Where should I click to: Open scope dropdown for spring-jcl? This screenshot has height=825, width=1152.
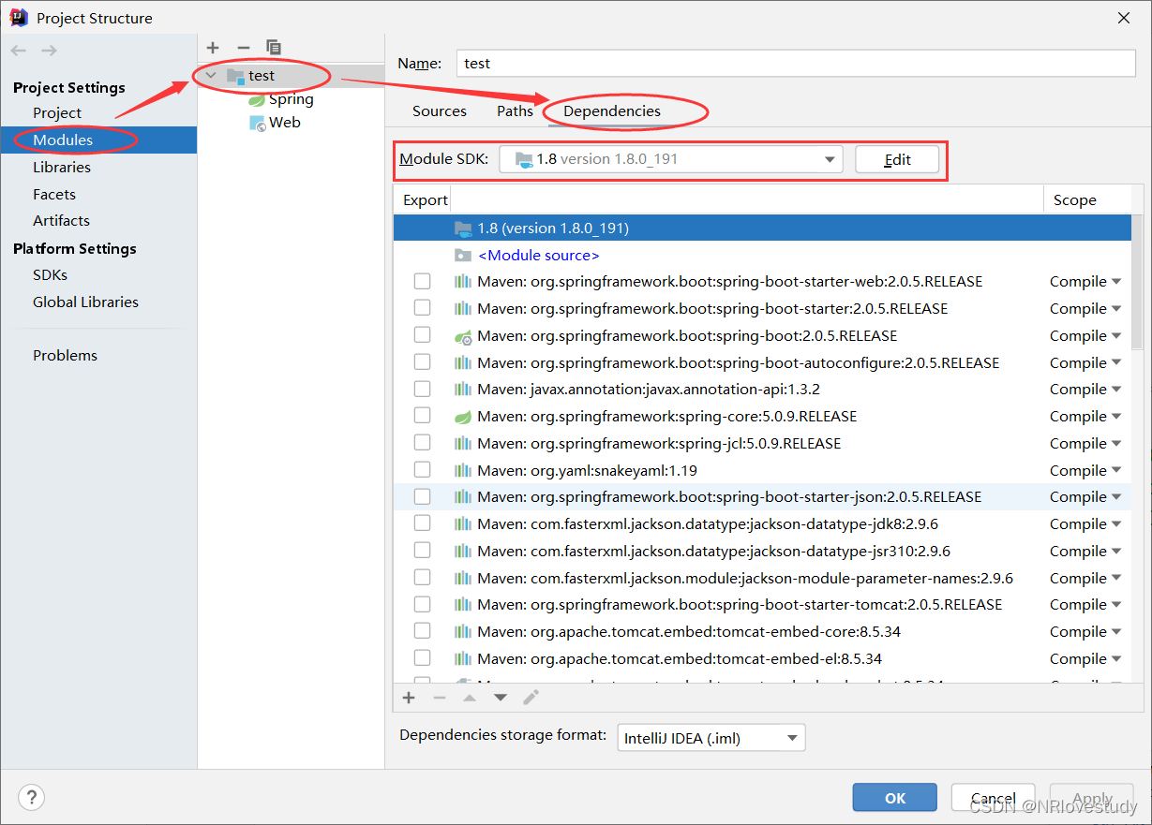click(x=1085, y=444)
